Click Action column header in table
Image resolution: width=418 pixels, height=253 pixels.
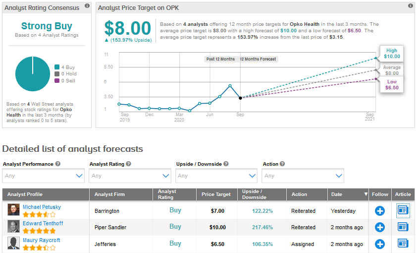[x=307, y=194]
